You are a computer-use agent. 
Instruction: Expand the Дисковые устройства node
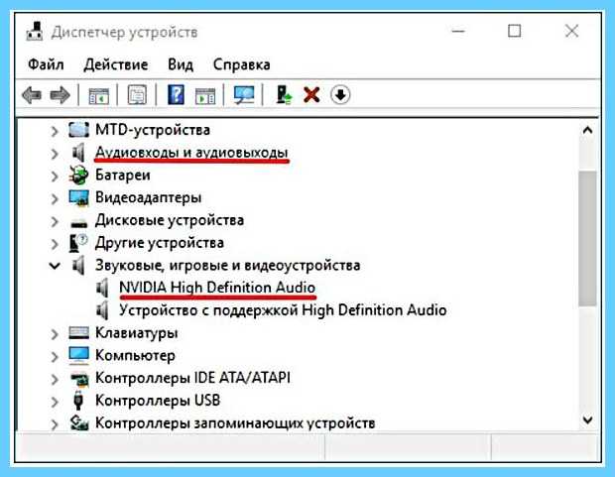tap(55, 221)
